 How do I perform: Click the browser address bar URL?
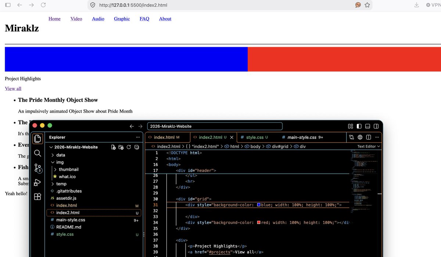point(133,5)
